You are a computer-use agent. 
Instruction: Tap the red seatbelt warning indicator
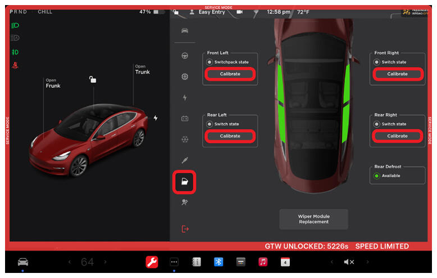[x=15, y=65]
